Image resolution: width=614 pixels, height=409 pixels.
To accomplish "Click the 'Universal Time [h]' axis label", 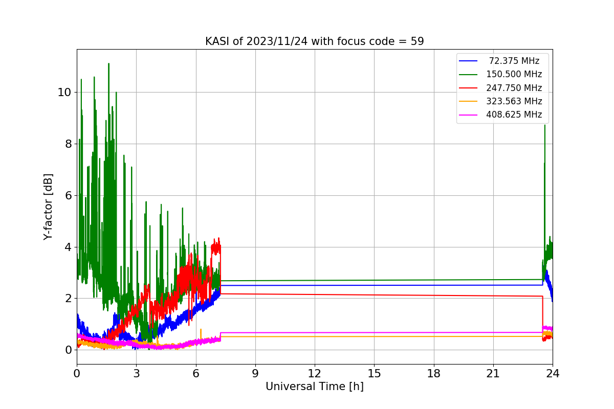I will 314,387.
